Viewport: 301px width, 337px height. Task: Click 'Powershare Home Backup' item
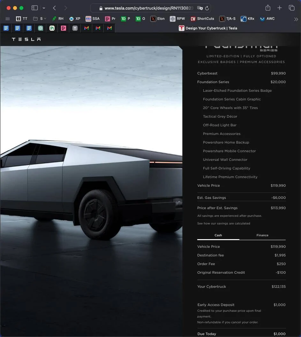[x=226, y=142]
